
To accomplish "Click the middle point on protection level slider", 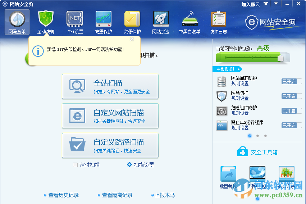I will click(x=252, y=58).
